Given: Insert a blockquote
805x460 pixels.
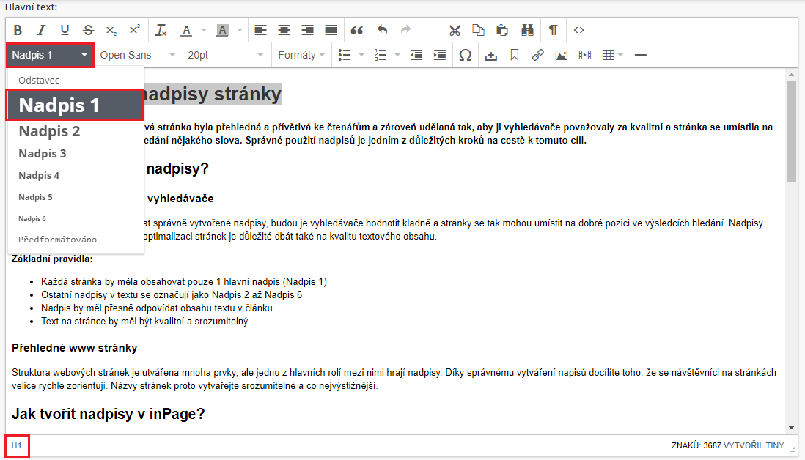Looking at the screenshot, I should [x=357, y=30].
